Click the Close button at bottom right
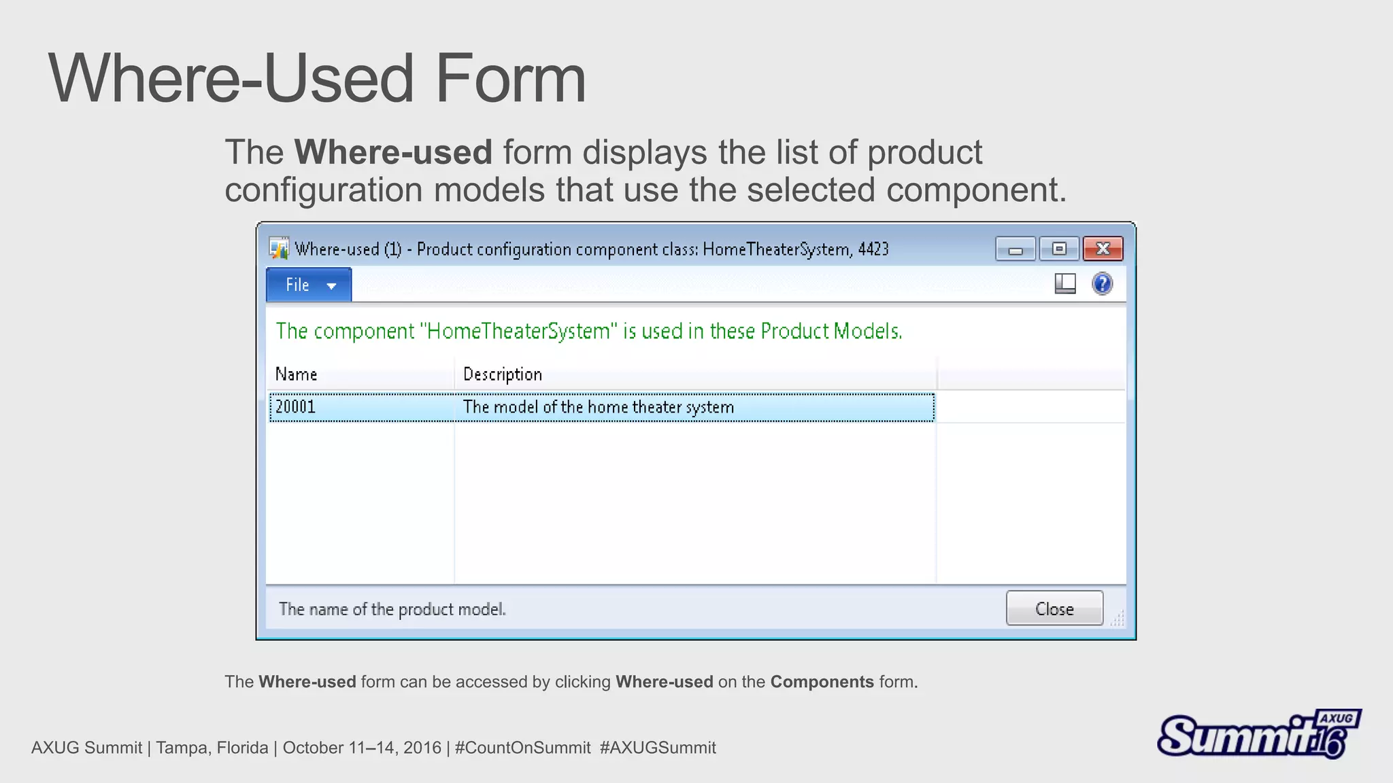The height and width of the screenshot is (783, 1393). pos(1054,608)
